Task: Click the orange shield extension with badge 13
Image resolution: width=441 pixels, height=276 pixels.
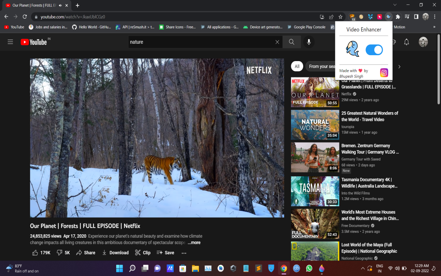Action: pos(352,17)
